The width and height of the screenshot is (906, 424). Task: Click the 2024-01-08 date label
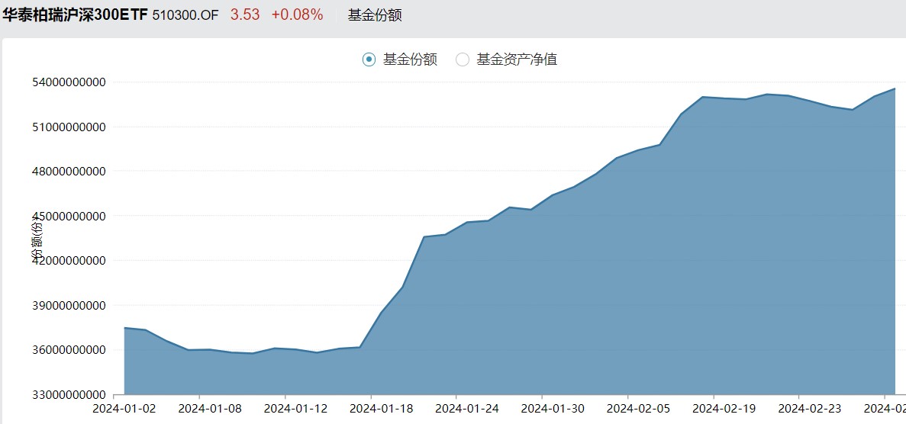point(210,409)
